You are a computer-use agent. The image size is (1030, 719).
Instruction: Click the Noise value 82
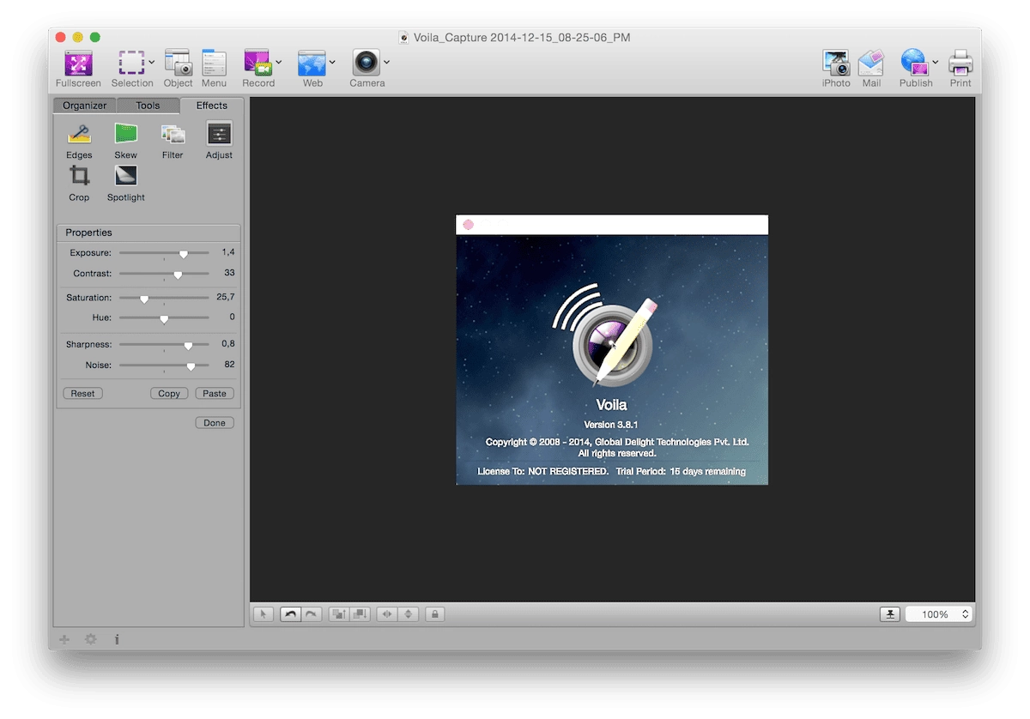coord(230,364)
